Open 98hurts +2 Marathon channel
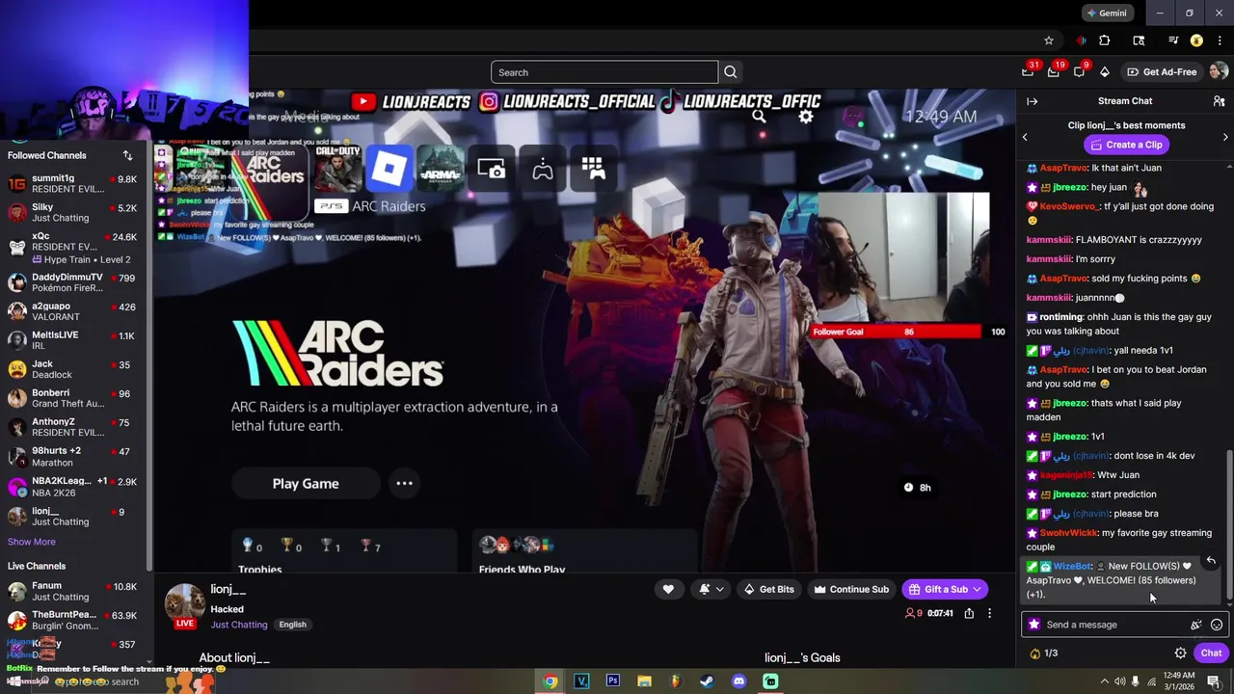 point(72,457)
